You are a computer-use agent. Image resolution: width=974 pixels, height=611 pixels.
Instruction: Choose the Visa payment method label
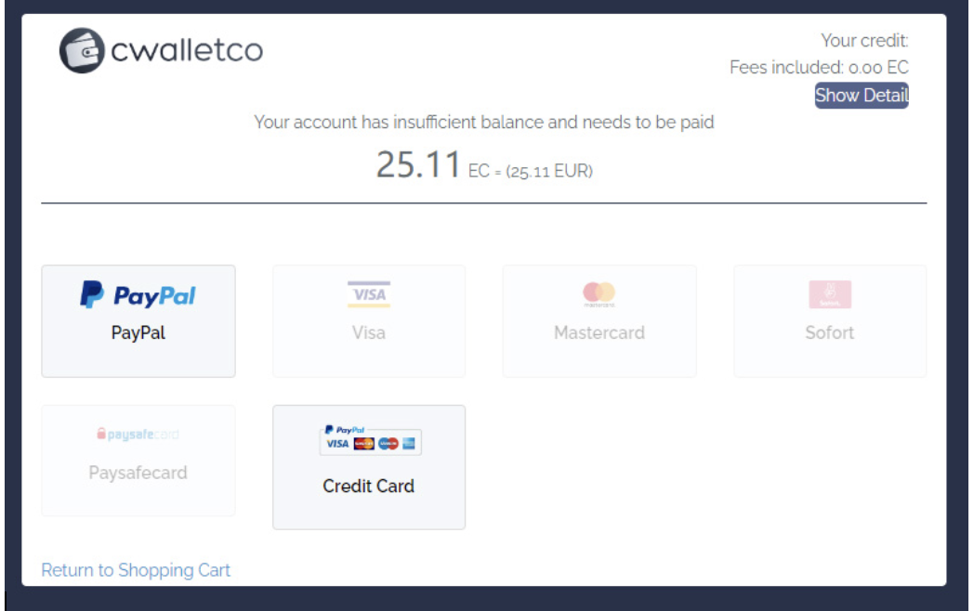point(369,332)
